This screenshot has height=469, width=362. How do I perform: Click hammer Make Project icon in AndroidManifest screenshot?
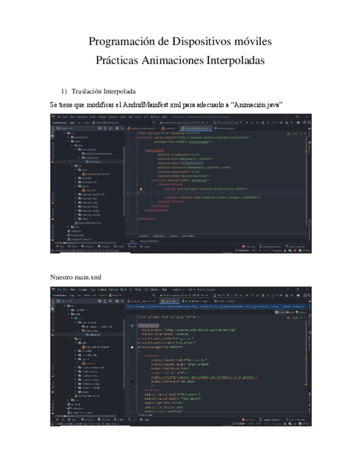154,122
